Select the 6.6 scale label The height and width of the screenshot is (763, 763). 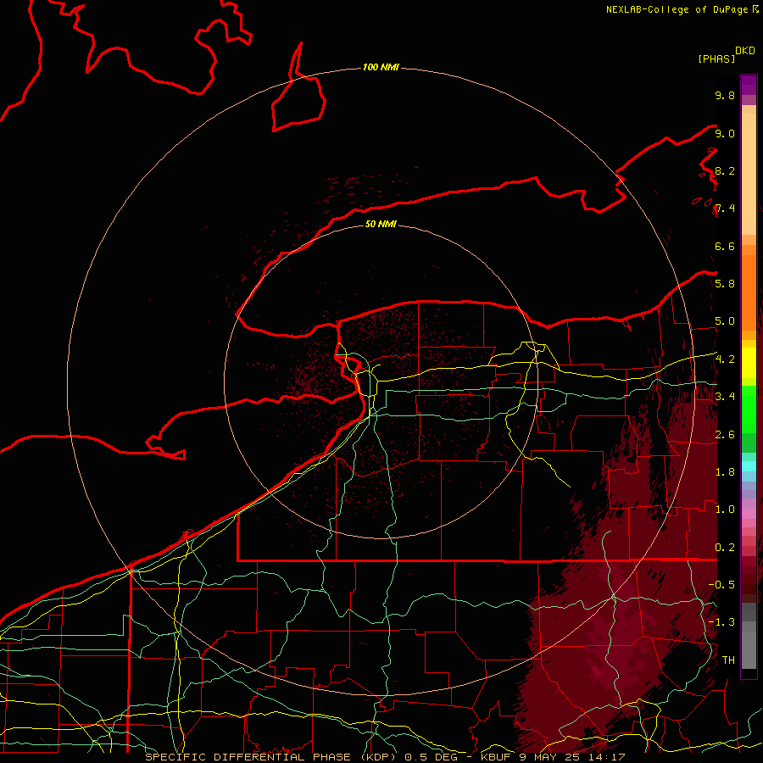point(725,246)
